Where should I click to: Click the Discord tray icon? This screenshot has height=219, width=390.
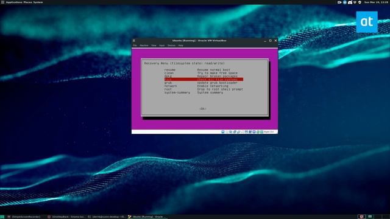coord(350,2)
